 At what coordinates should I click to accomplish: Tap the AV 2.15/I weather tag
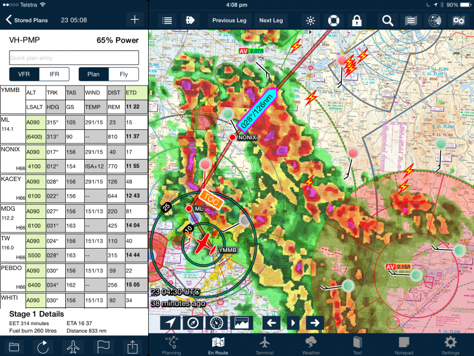point(398,266)
